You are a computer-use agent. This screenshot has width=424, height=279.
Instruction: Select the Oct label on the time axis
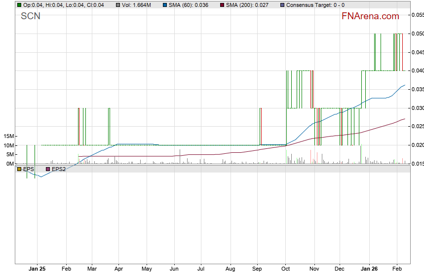[x=286, y=270]
